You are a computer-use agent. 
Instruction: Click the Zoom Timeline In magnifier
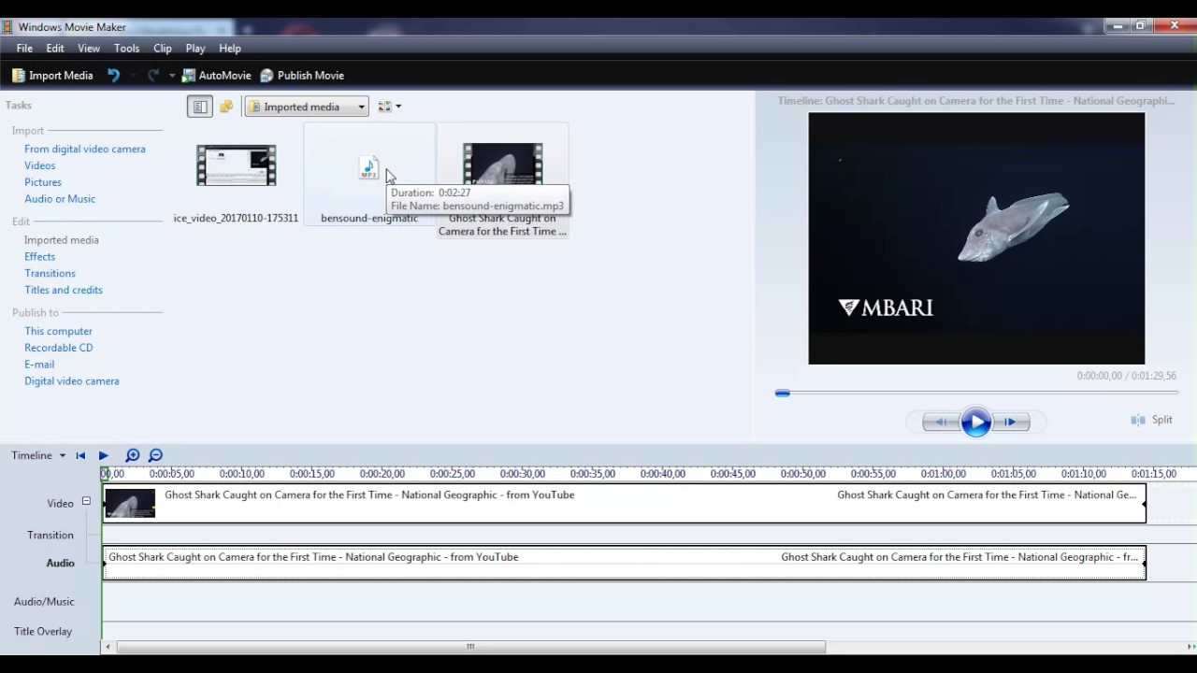132,456
